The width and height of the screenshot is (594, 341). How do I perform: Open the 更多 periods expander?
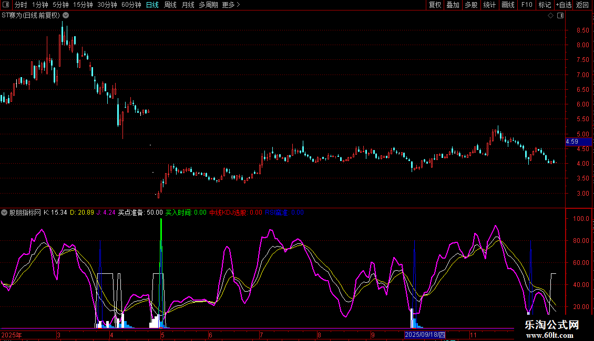[231, 5]
